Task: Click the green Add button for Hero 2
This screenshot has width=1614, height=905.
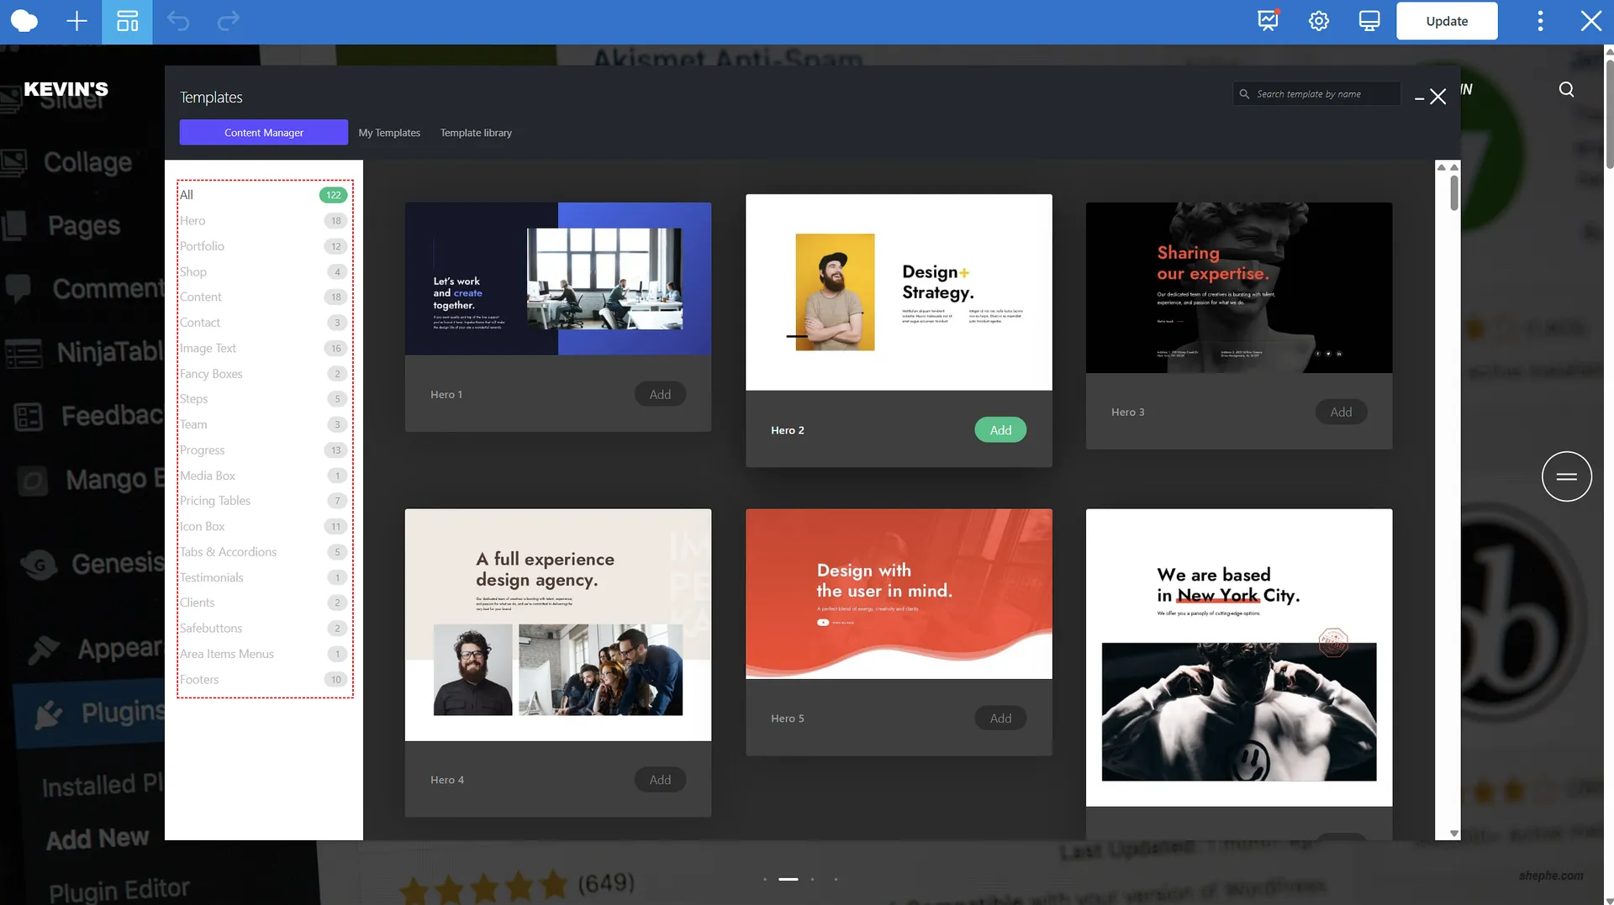Action: pos(1000,430)
